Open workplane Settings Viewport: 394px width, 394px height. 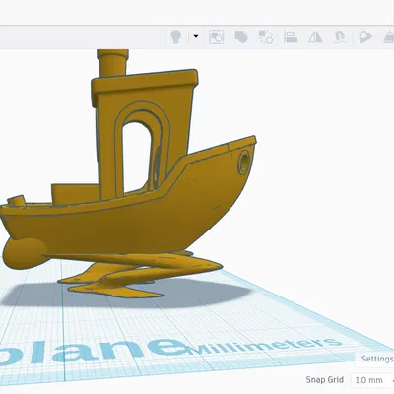377,359
